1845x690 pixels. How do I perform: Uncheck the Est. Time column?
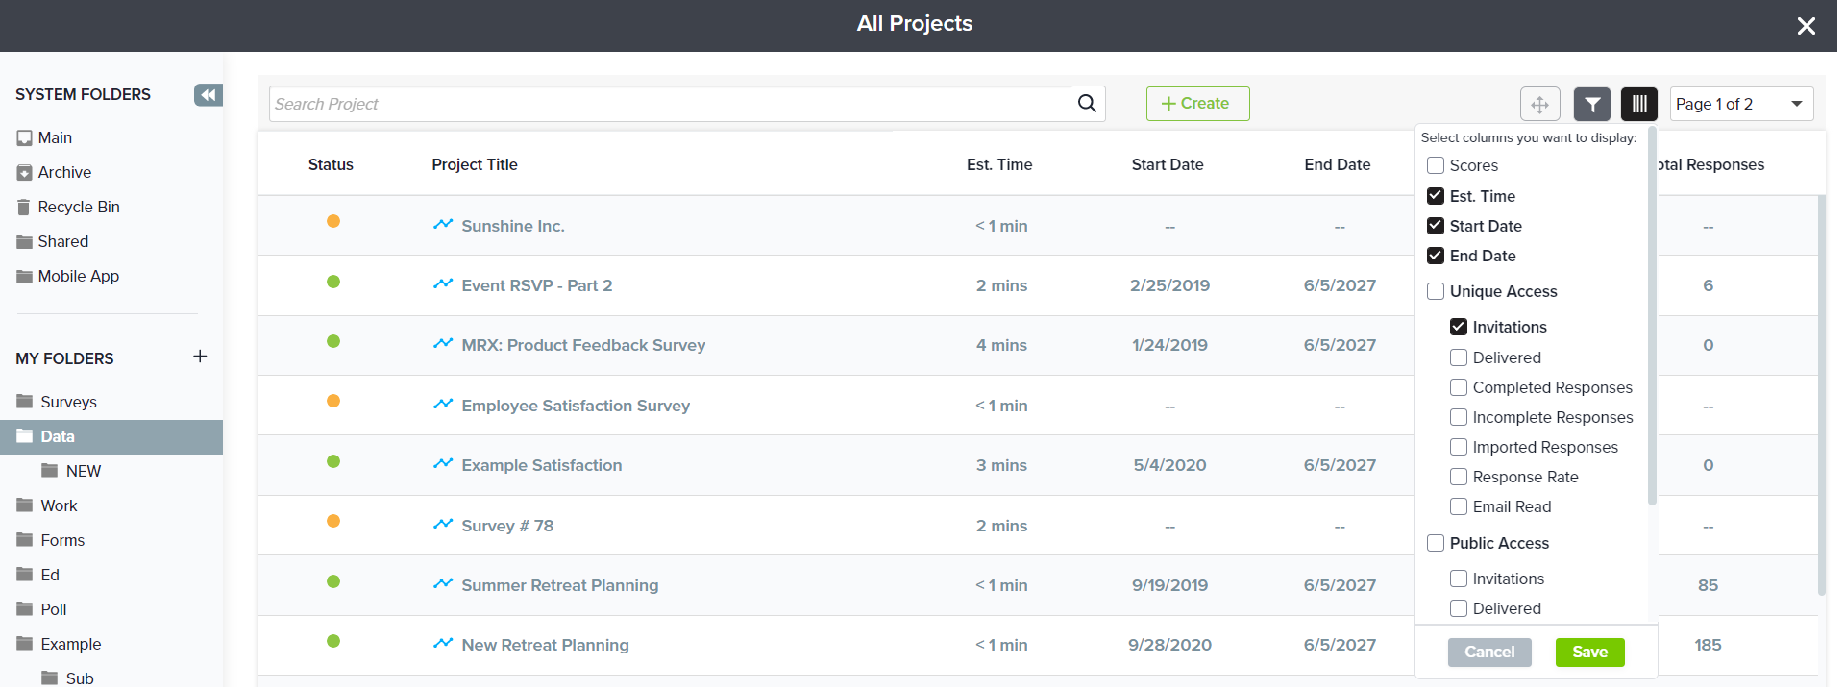pyautogui.click(x=1436, y=196)
